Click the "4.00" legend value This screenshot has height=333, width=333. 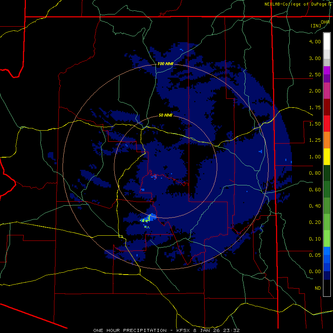[x=315, y=41]
